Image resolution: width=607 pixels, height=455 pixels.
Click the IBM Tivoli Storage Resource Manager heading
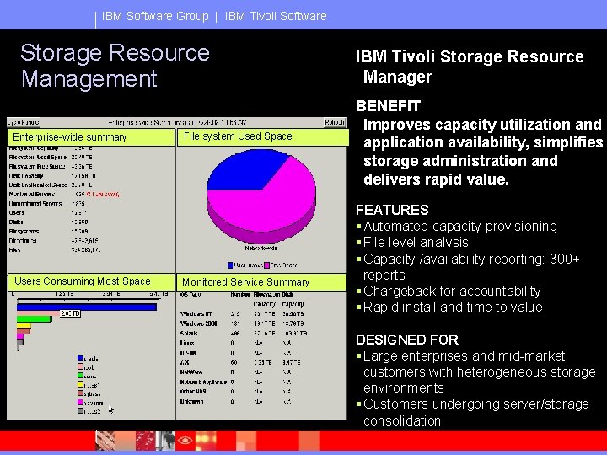(x=470, y=67)
